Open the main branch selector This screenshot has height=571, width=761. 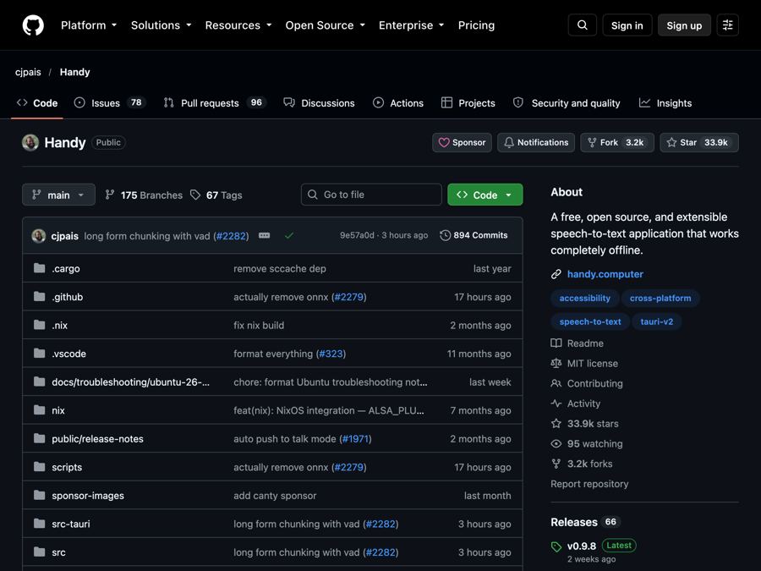(58, 195)
